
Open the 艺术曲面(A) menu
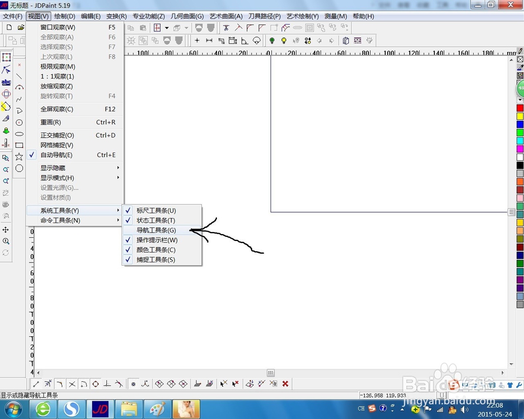pos(226,16)
